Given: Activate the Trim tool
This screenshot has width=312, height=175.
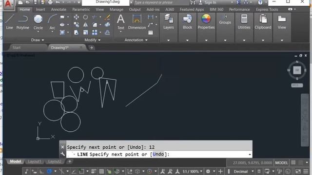Looking at the screenshot, I should pyautogui.click(x=95, y=17).
